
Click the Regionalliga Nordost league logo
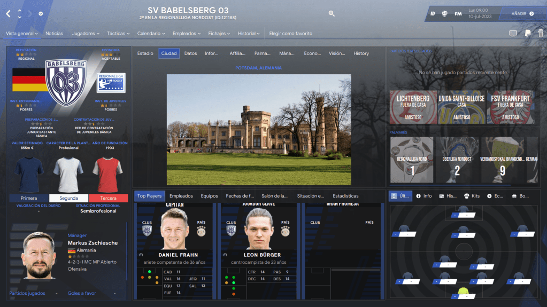pyautogui.click(x=111, y=83)
